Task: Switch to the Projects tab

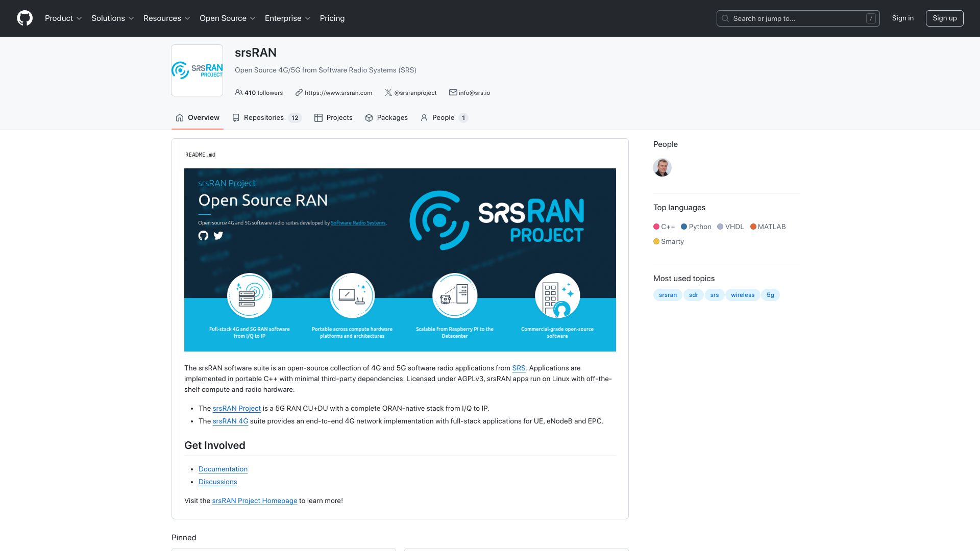Action: pos(333,118)
